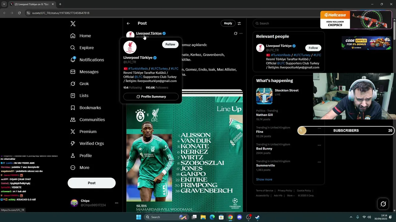The width and height of the screenshot is (396, 222).
Task: Click Liverpool Türkiye name in Relevant people
Action: point(279,46)
